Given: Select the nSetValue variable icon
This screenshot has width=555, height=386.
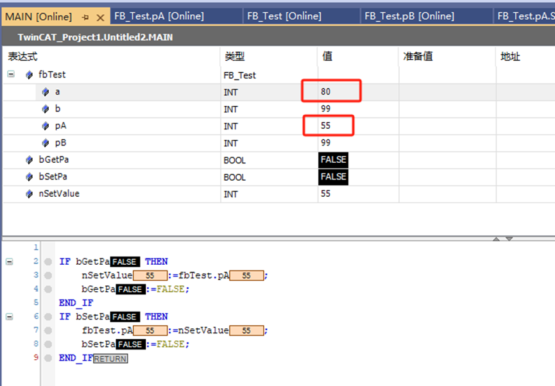Looking at the screenshot, I should pyautogui.click(x=29, y=194).
